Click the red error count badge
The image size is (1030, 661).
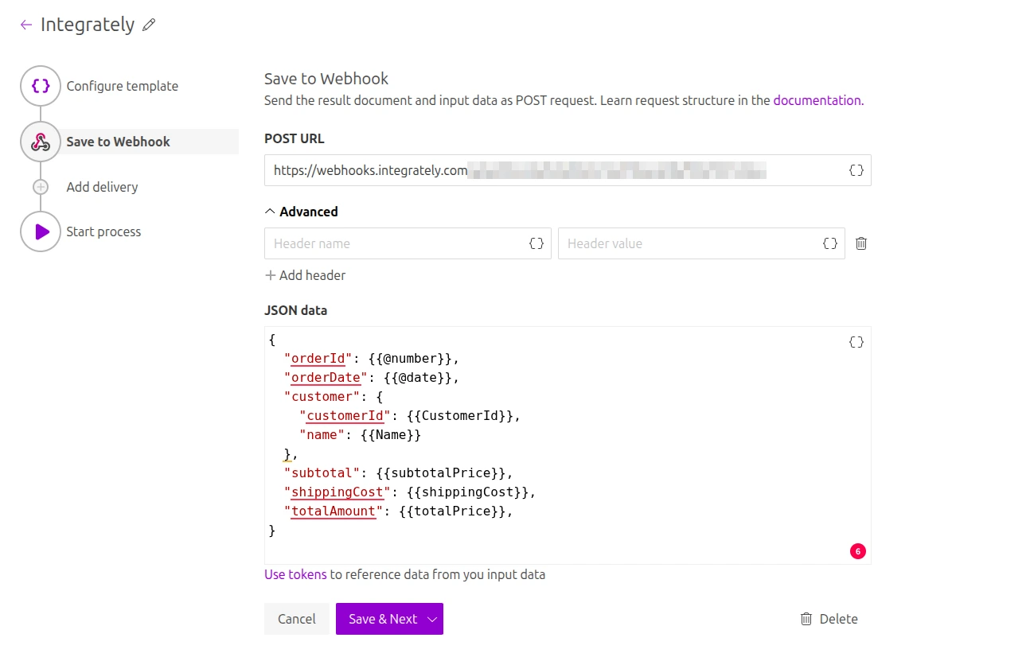point(857,550)
